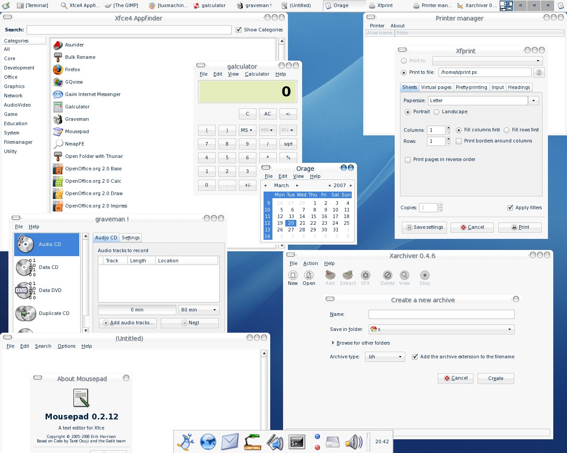Click the volume speaker icon in panel
The height and width of the screenshot is (453, 567).
point(353,441)
